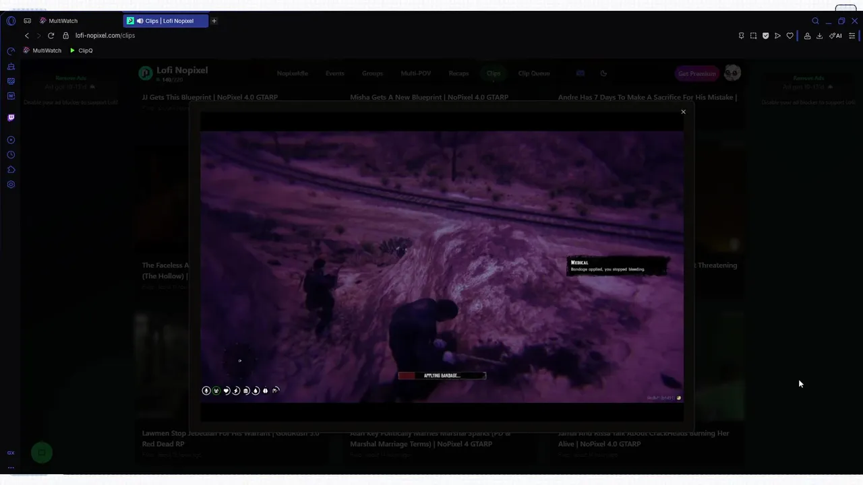Image resolution: width=863 pixels, height=485 pixels.
Task: Toggle dark mode moon icon
Action: pyautogui.click(x=603, y=73)
